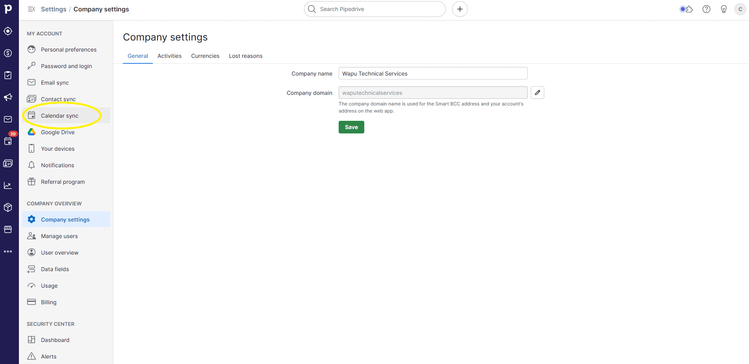Screen dimensions: 749x364
Task: Click the green Save button
Action: (351, 127)
